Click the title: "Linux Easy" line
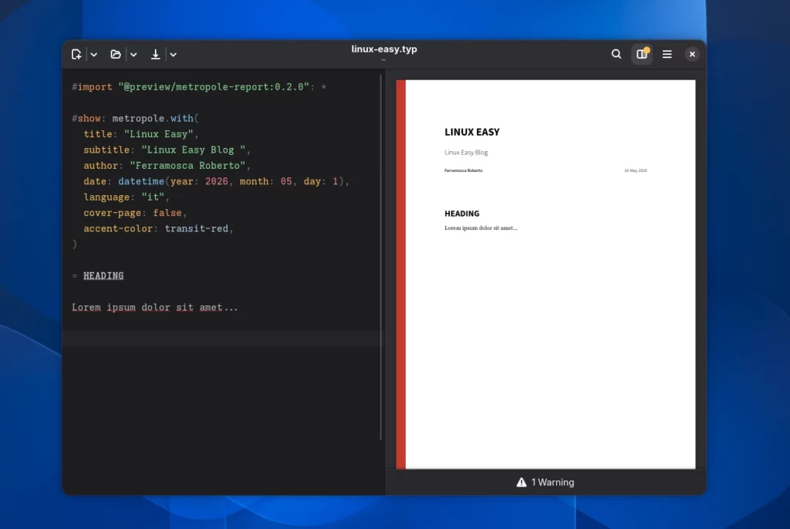Image resolution: width=790 pixels, height=529 pixels. click(141, 134)
